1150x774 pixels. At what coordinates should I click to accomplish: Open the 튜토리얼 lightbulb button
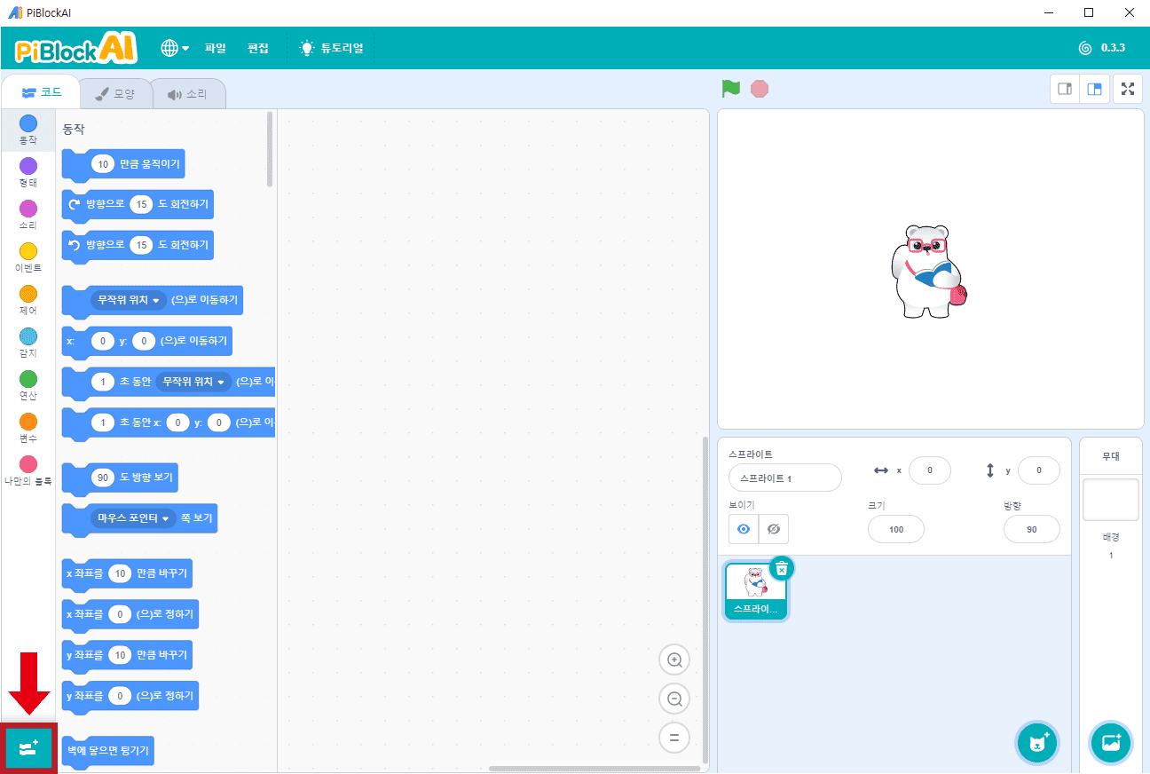[x=331, y=48]
